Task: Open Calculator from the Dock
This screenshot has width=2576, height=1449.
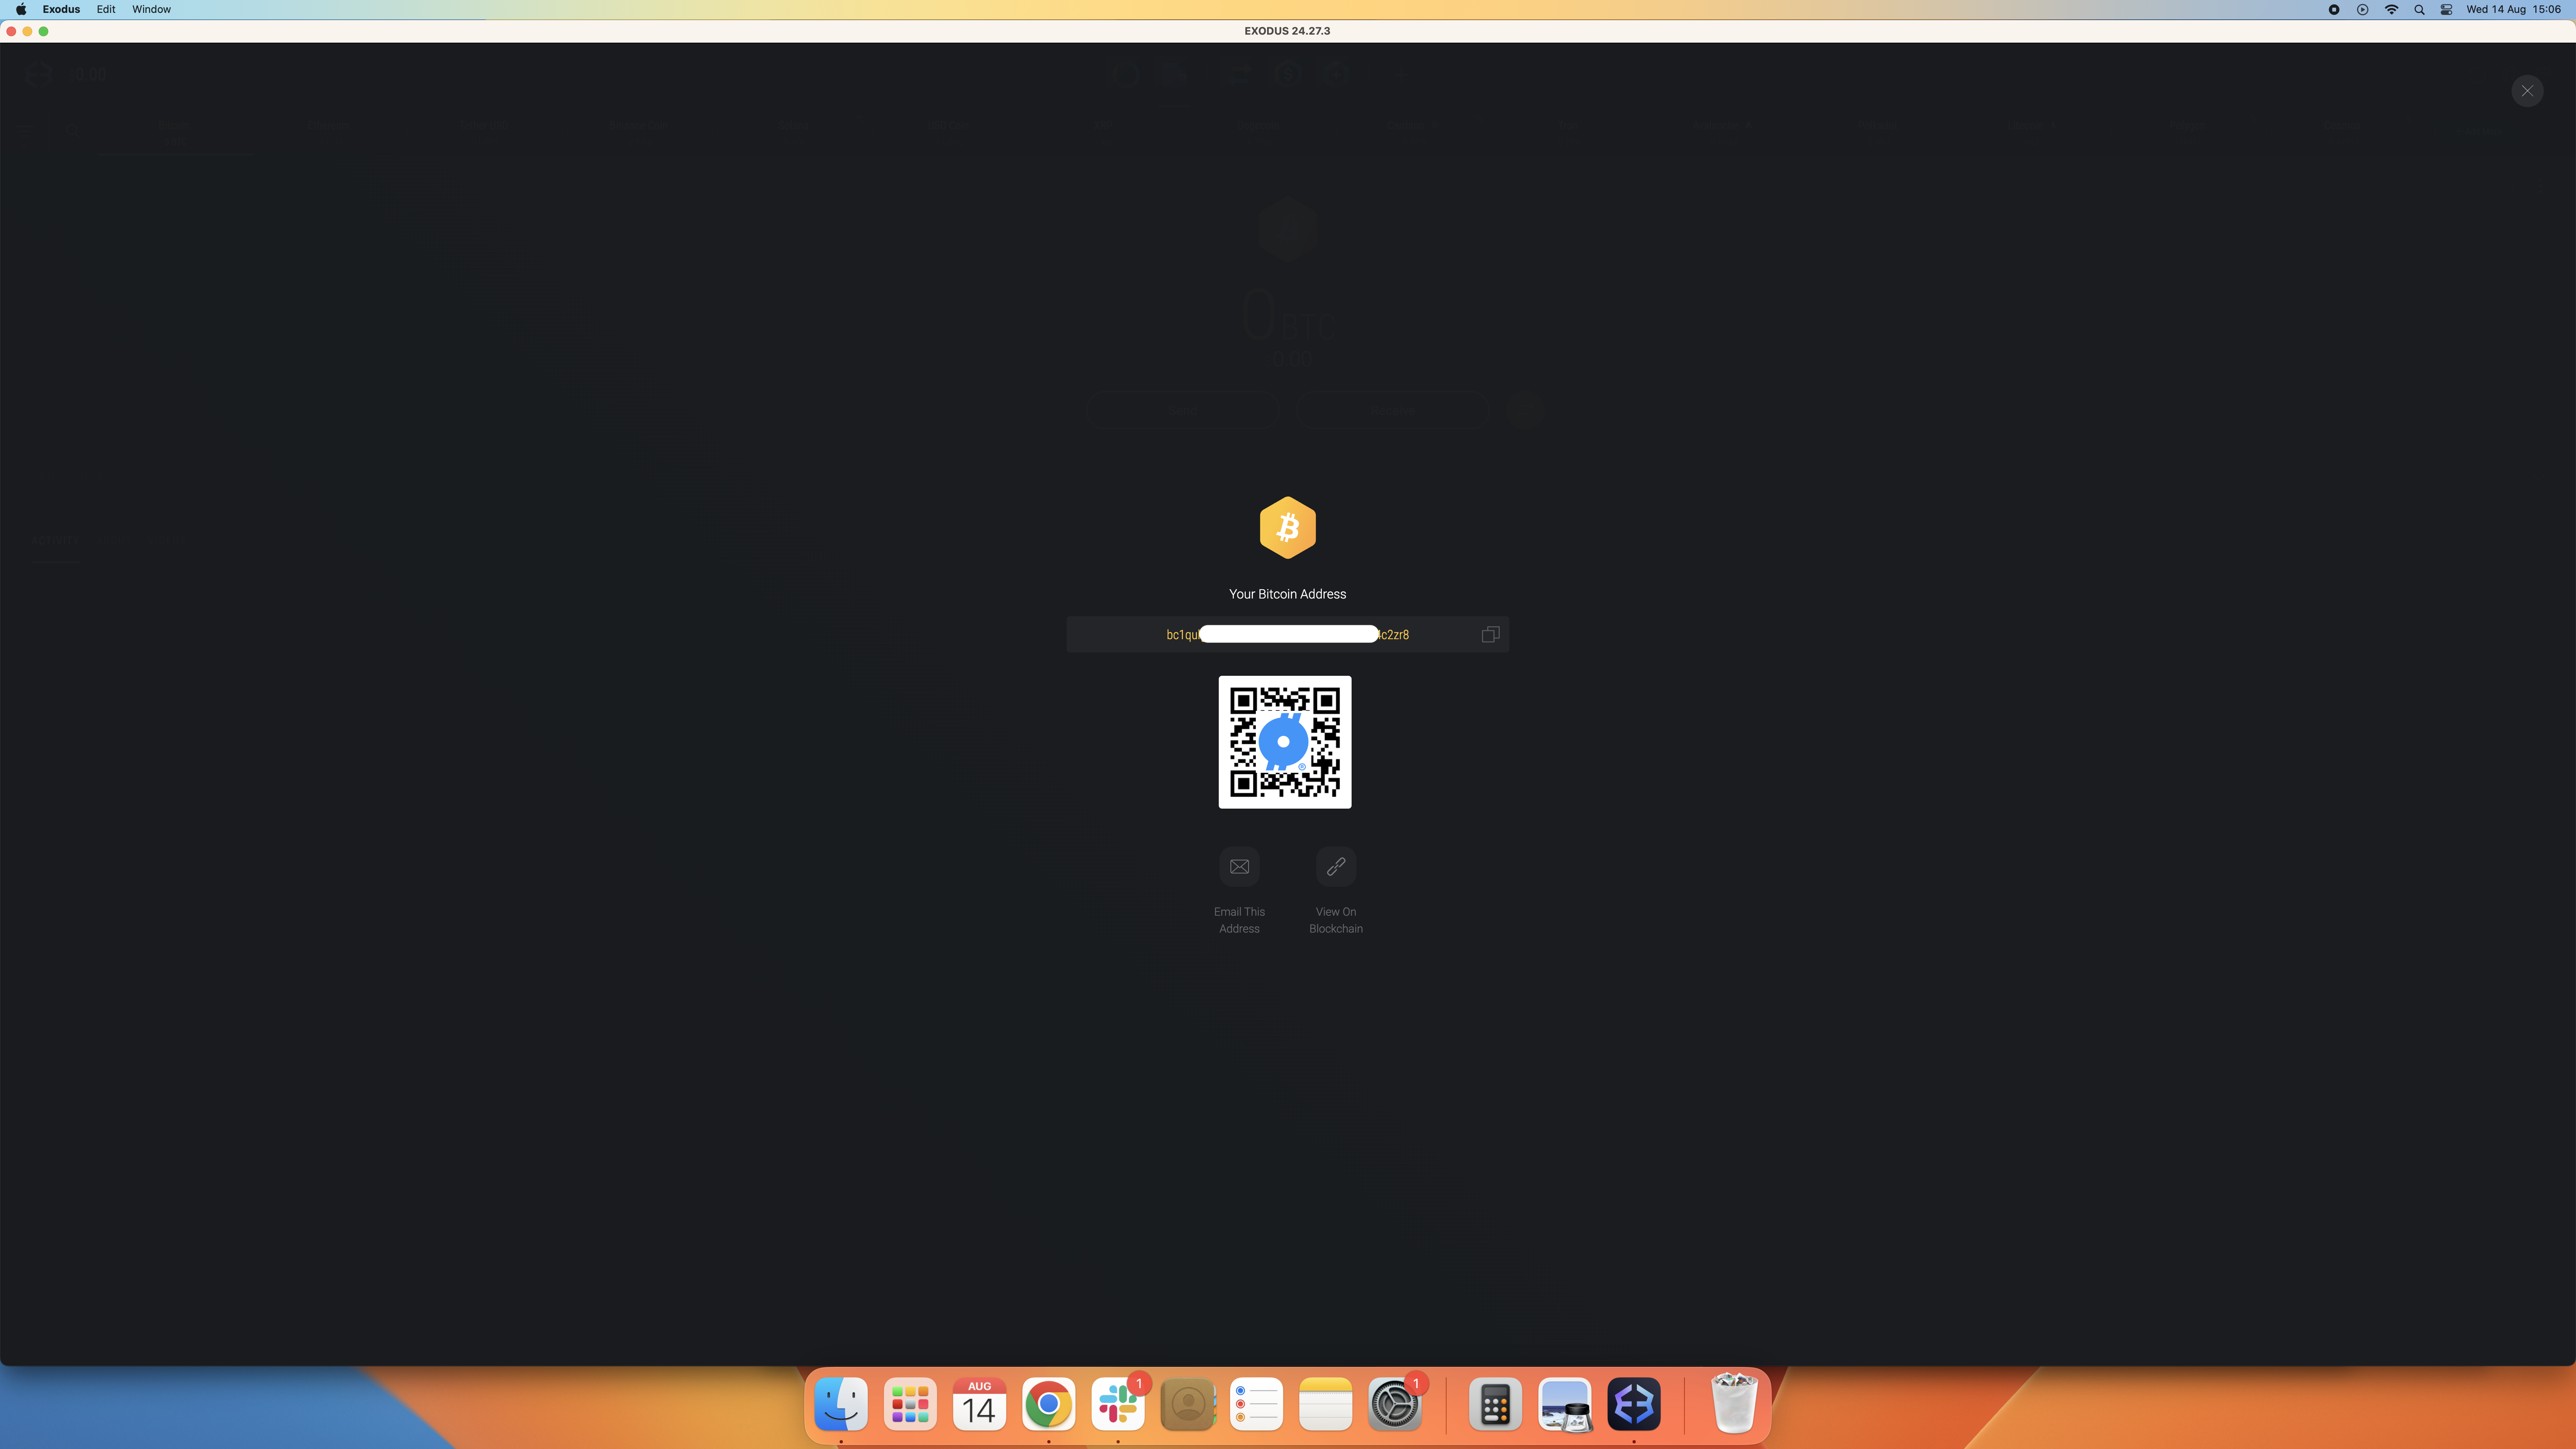Action: click(1495, 1404)
